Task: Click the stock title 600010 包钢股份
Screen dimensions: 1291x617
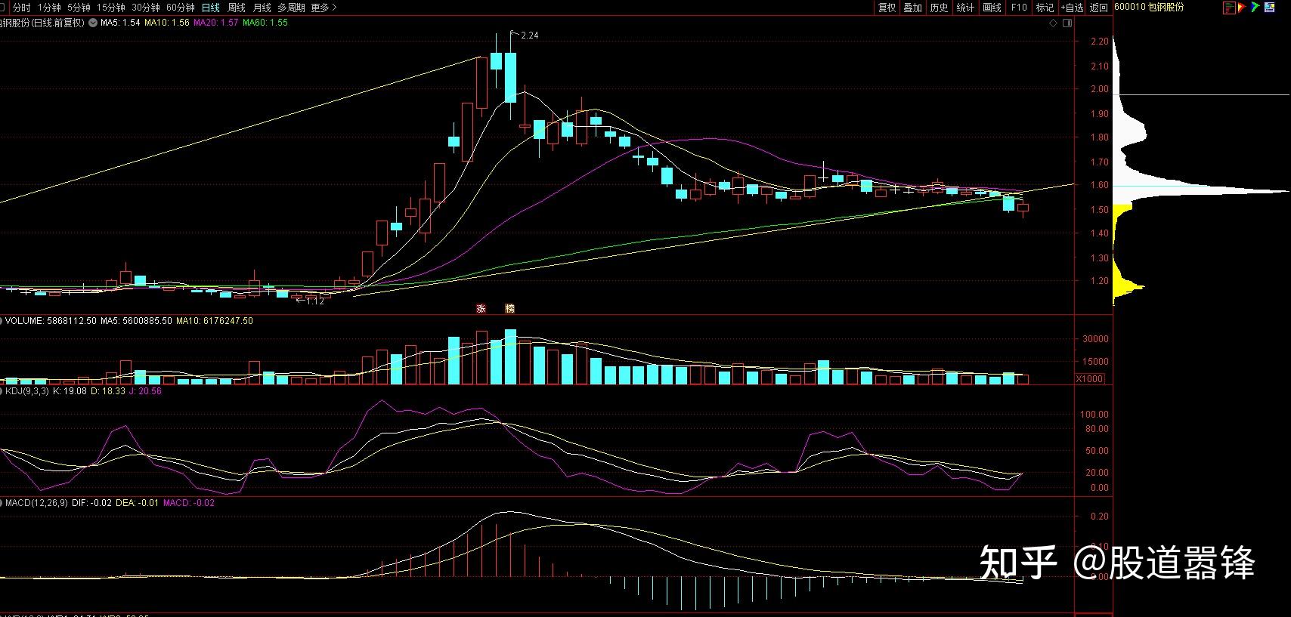Action: tap(1150, 8)
